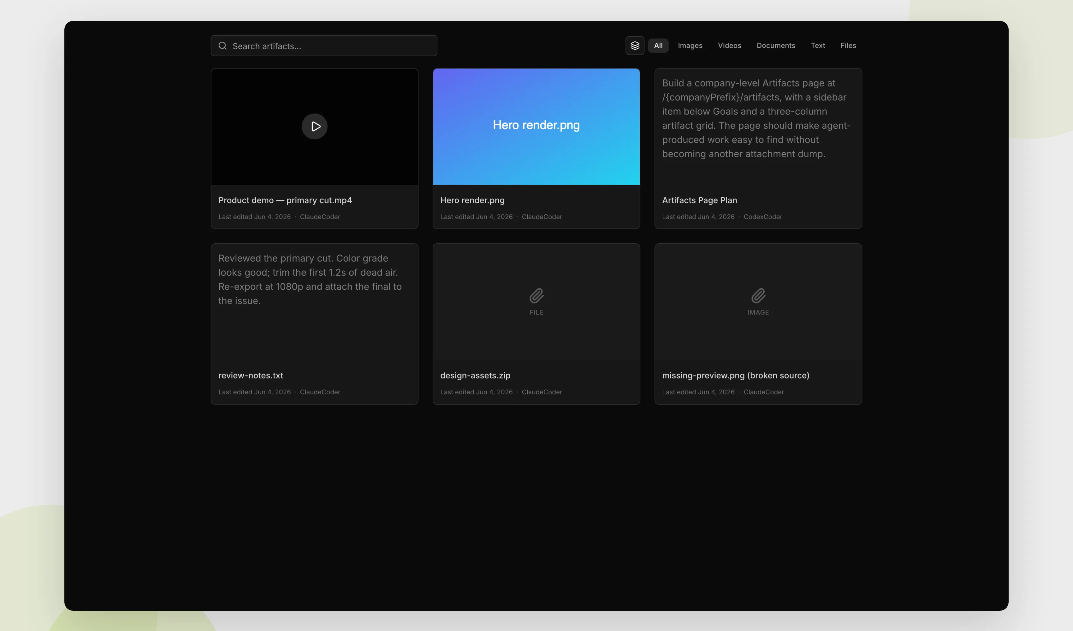The height and width of the screenshot is (631, 1073).
Task: Click ClaudeCoder author under missing-preview.png
Action: pos(763,392)
